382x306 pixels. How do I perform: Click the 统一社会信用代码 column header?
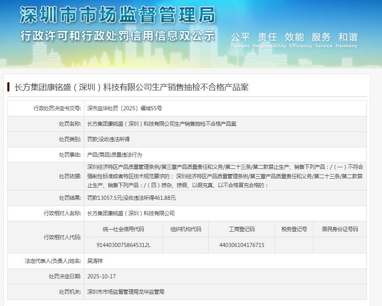(123, 229)
